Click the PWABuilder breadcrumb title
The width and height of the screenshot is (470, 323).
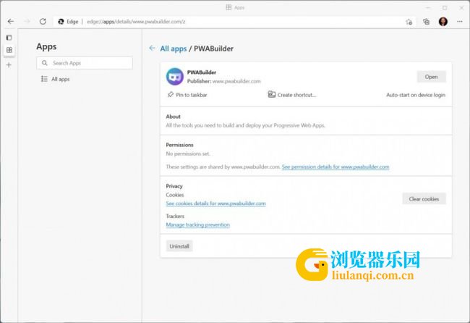pyautogui.click(x=214, y=49)
